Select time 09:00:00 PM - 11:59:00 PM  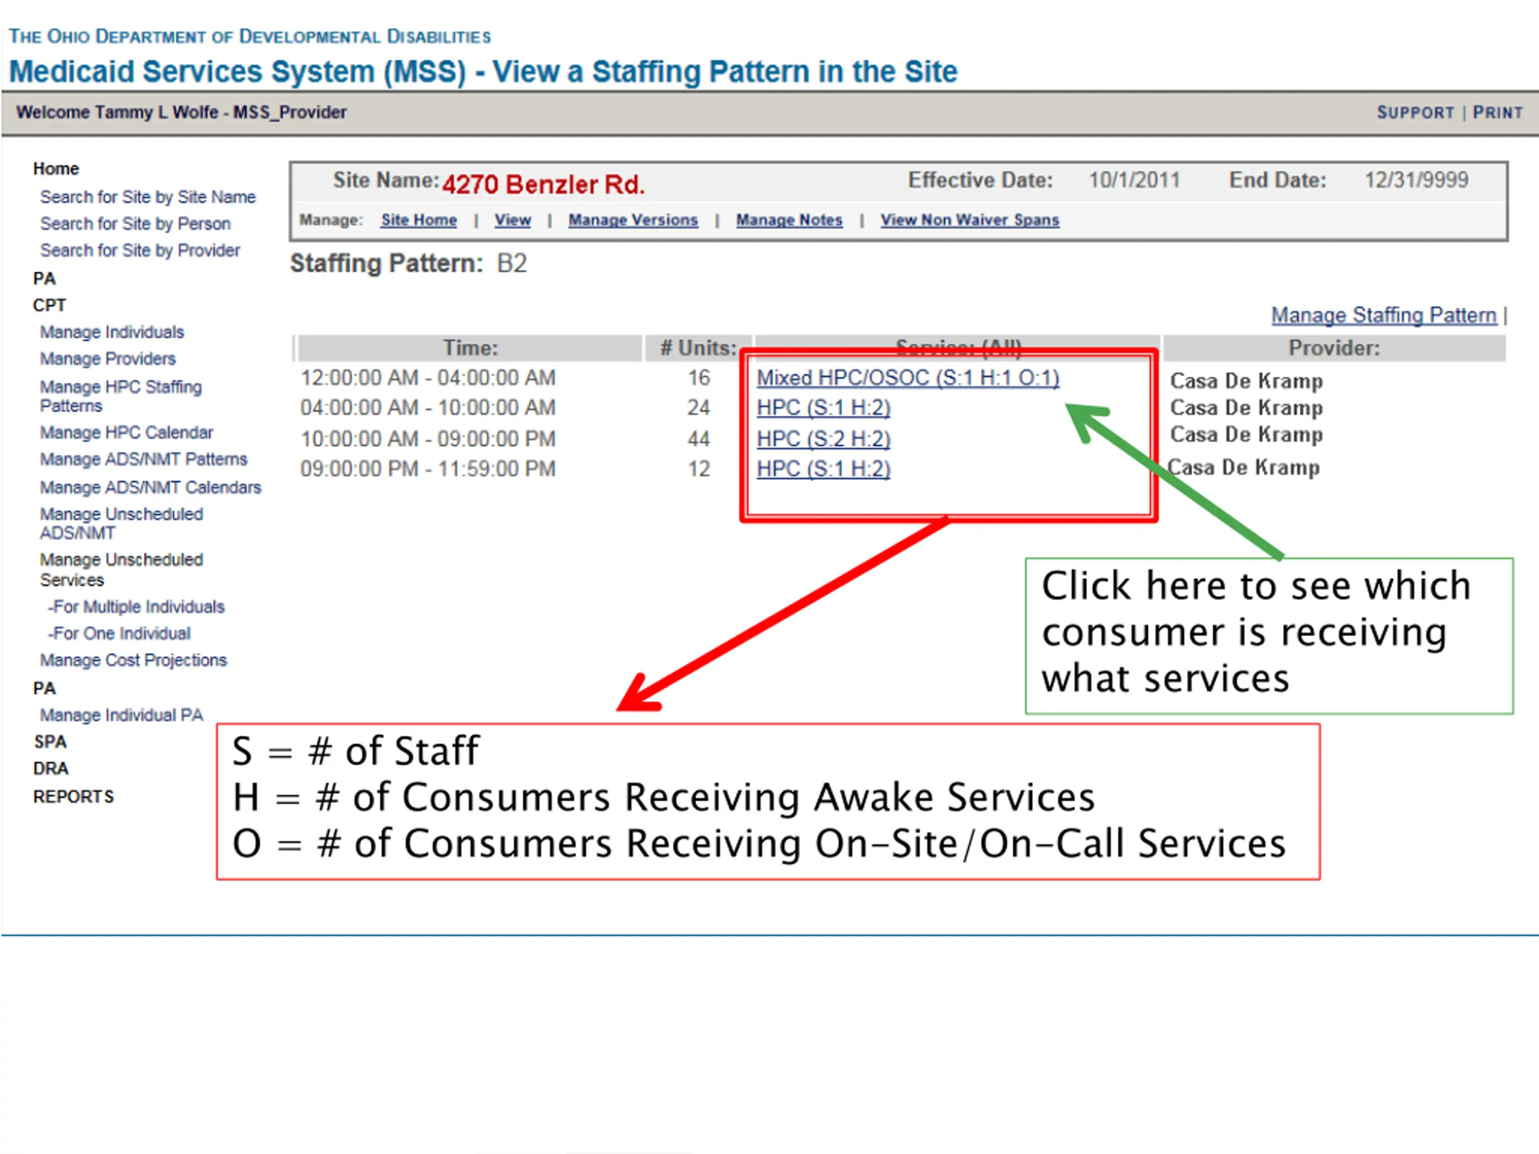[x=428, y=469]
